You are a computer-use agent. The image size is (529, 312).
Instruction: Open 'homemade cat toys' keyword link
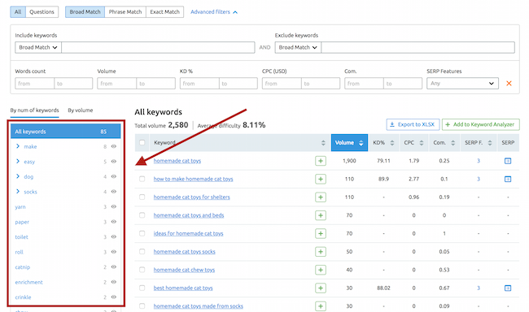coord(177,161)
